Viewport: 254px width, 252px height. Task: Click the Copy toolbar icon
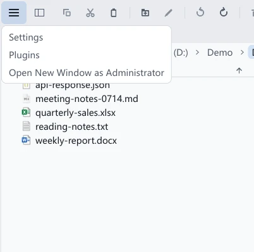point(67,13)
